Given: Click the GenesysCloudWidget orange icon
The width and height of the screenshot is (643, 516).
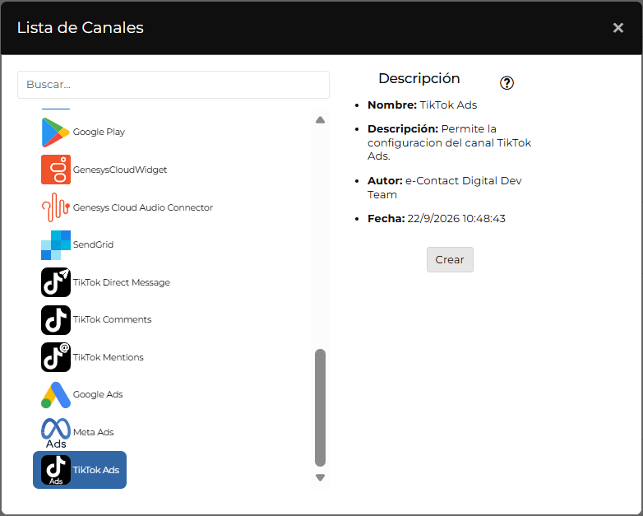Looking at the screenshot, I should pyautogui.click(x=56, y=170).
